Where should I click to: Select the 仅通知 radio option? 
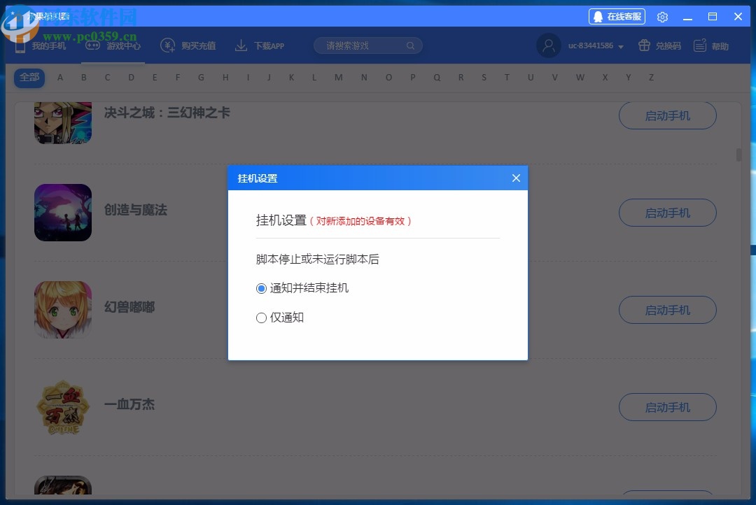(x=261, y=318)
